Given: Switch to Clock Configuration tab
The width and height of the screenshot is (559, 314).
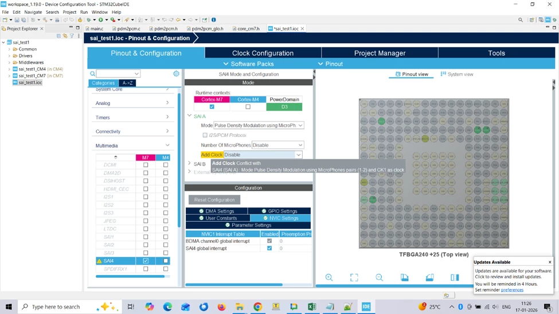Looking at the screenshot, I should tap(263, 53).
